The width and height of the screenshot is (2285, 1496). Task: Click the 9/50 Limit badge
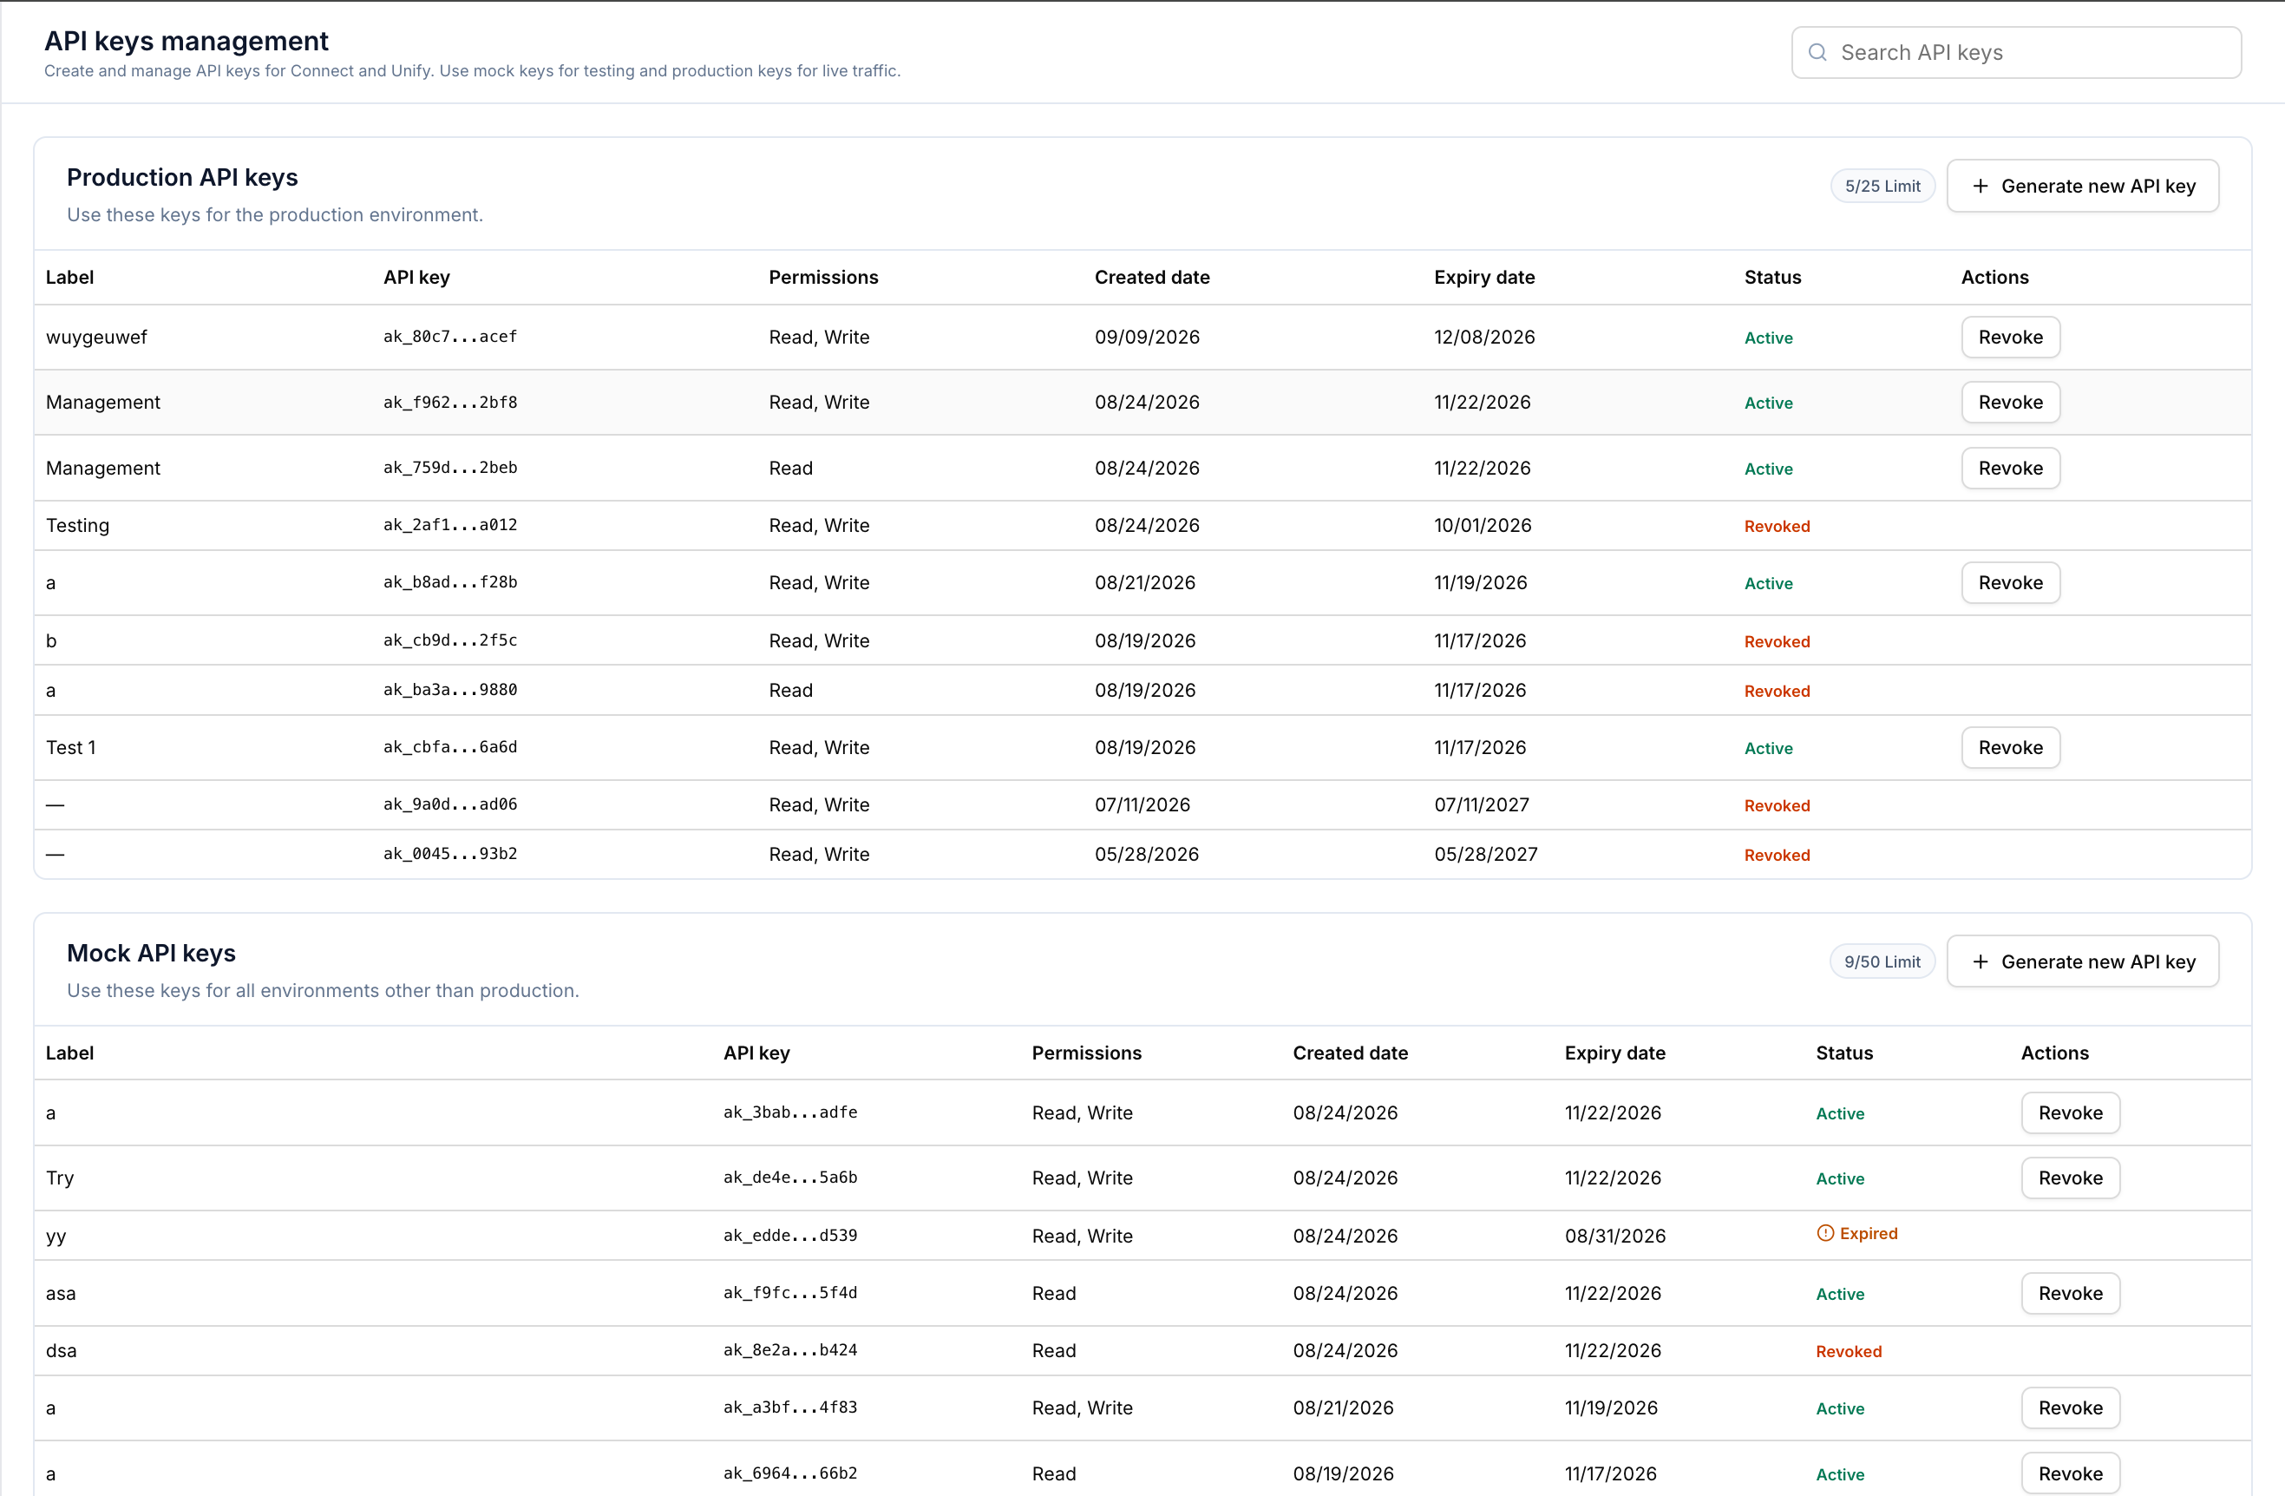click(1882, 962)
